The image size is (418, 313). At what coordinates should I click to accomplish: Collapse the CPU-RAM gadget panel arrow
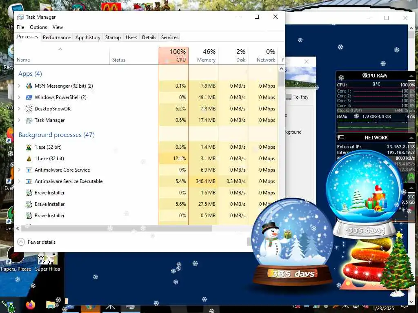tap(411, 76)
